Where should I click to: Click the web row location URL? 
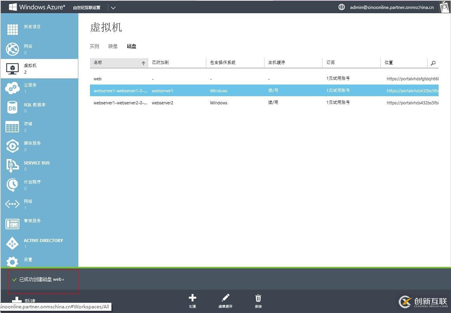[x=413, y=78]
